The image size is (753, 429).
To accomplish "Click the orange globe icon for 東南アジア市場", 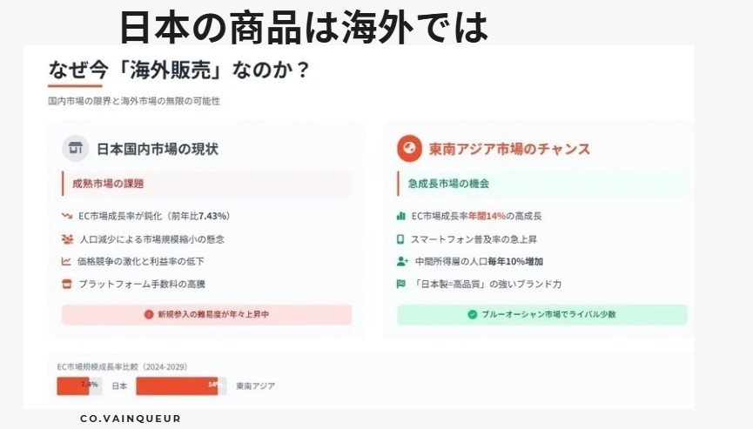I will tap(408, 149).
